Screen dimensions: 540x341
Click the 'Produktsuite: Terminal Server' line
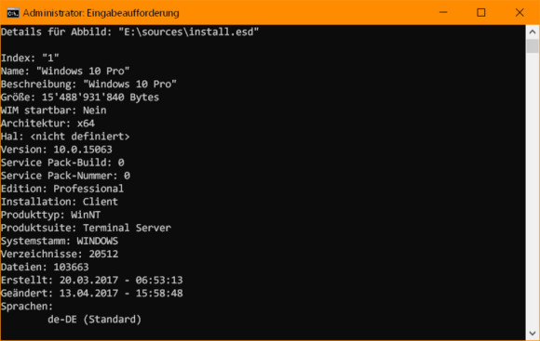coord(86,228)
